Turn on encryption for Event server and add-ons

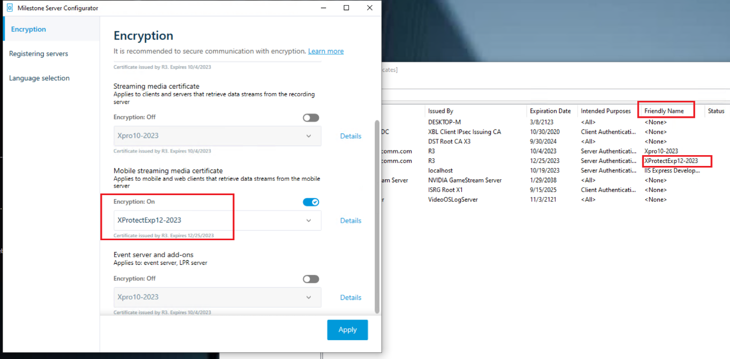(x=311, y=279)
